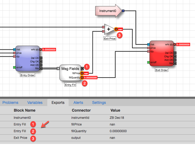Image resolution: width=195 pixels, height=145 pixels.
Task: Click Msg Fields top right output port
Action: (82, 68)
